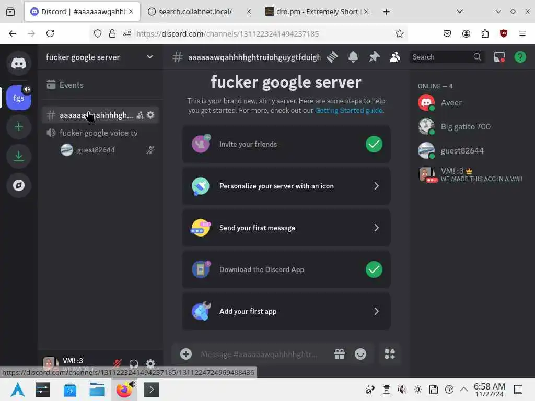Image resolution: width=535 pixels, height=401 pixels.
Task: Add a server with the plus icon
Action: point(19,127)
